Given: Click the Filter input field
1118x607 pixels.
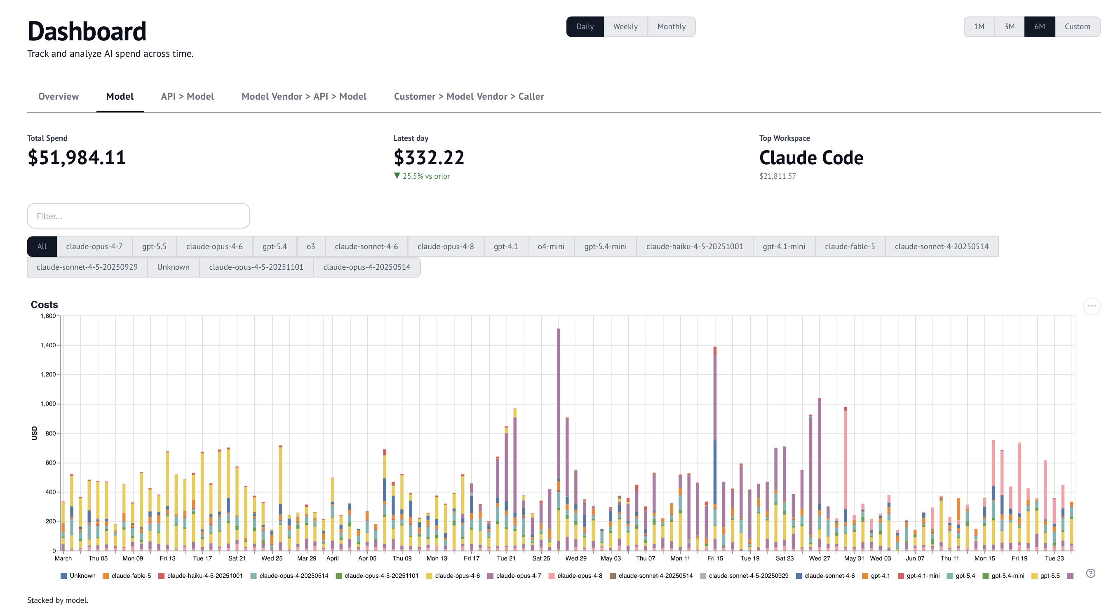Looking at the screenshot, I should coord(139,216).
